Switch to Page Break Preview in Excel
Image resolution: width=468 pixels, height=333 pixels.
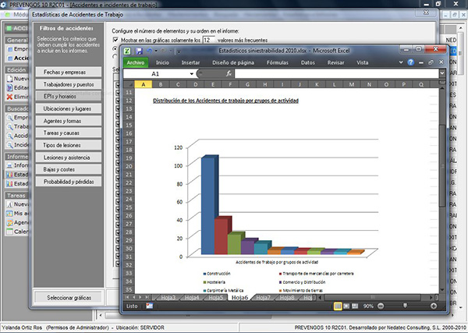(355, 306)
